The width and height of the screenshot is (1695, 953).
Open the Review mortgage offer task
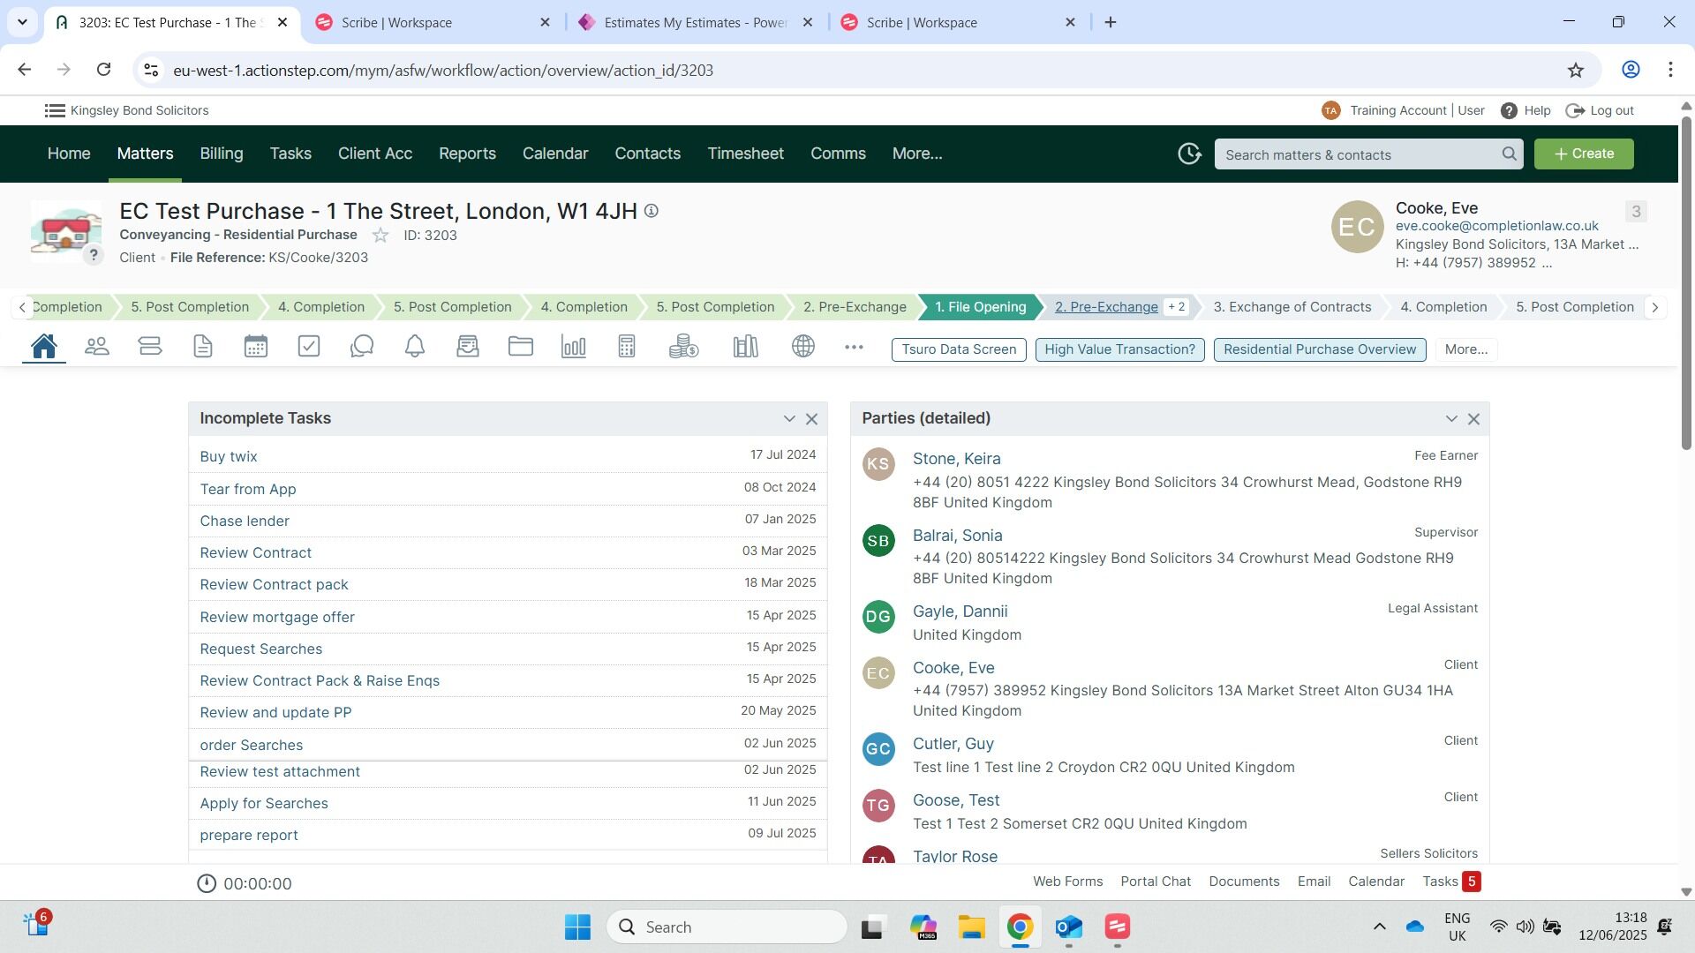[277, 617]
